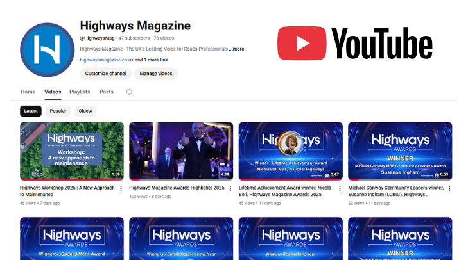Viewport: 468px width, 260px height.
Task: Select the Latest sort filter
Action: pyautogui.click(x=30, y=111)
